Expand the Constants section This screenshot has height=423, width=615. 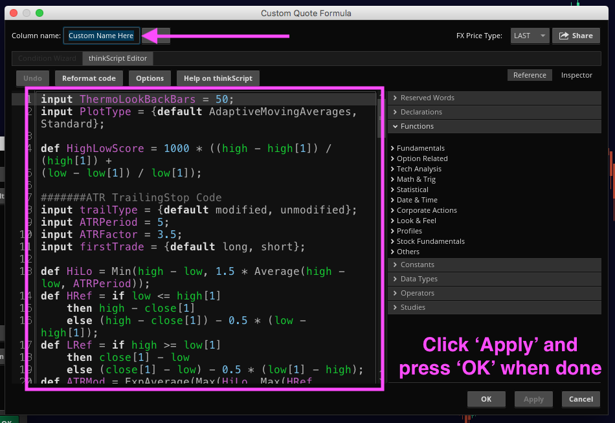click(x=417, y=265)
